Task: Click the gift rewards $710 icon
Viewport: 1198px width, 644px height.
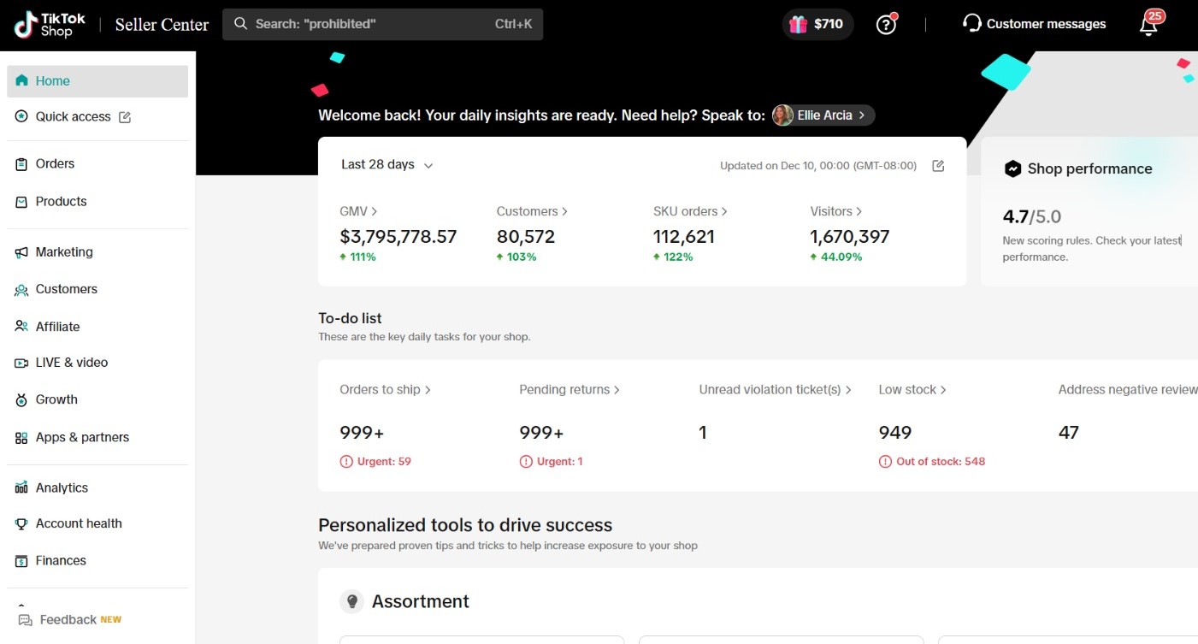Action: pos(799,24)
